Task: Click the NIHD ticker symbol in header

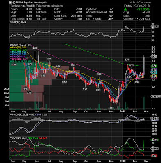Action: pos(12,2)
